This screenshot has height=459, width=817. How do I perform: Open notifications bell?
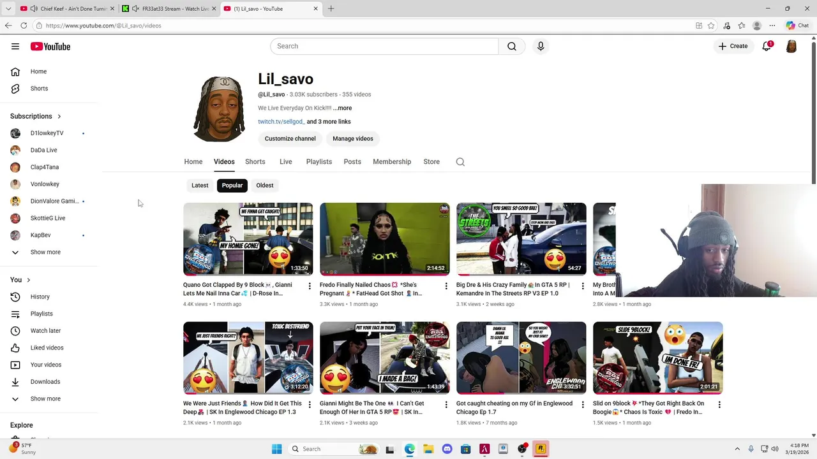click(767, 46)
